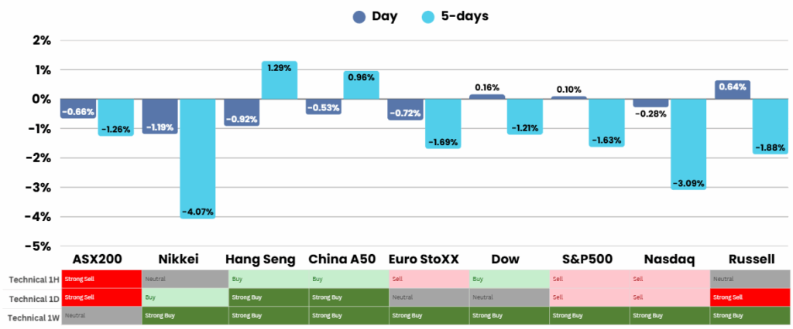This screenshot has width=793, height=329.
Task: Click the Hang Seng 1.29% bar
Action: (280, 80)
